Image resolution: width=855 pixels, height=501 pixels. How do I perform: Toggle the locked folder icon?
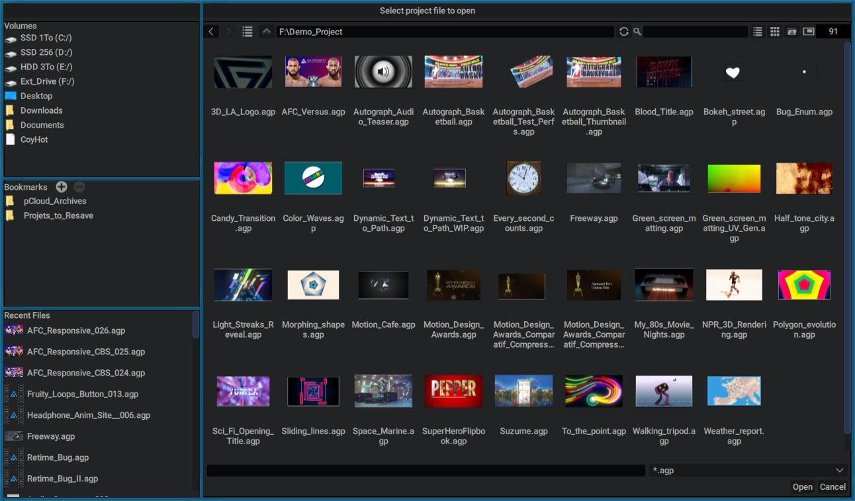[792, 32]
